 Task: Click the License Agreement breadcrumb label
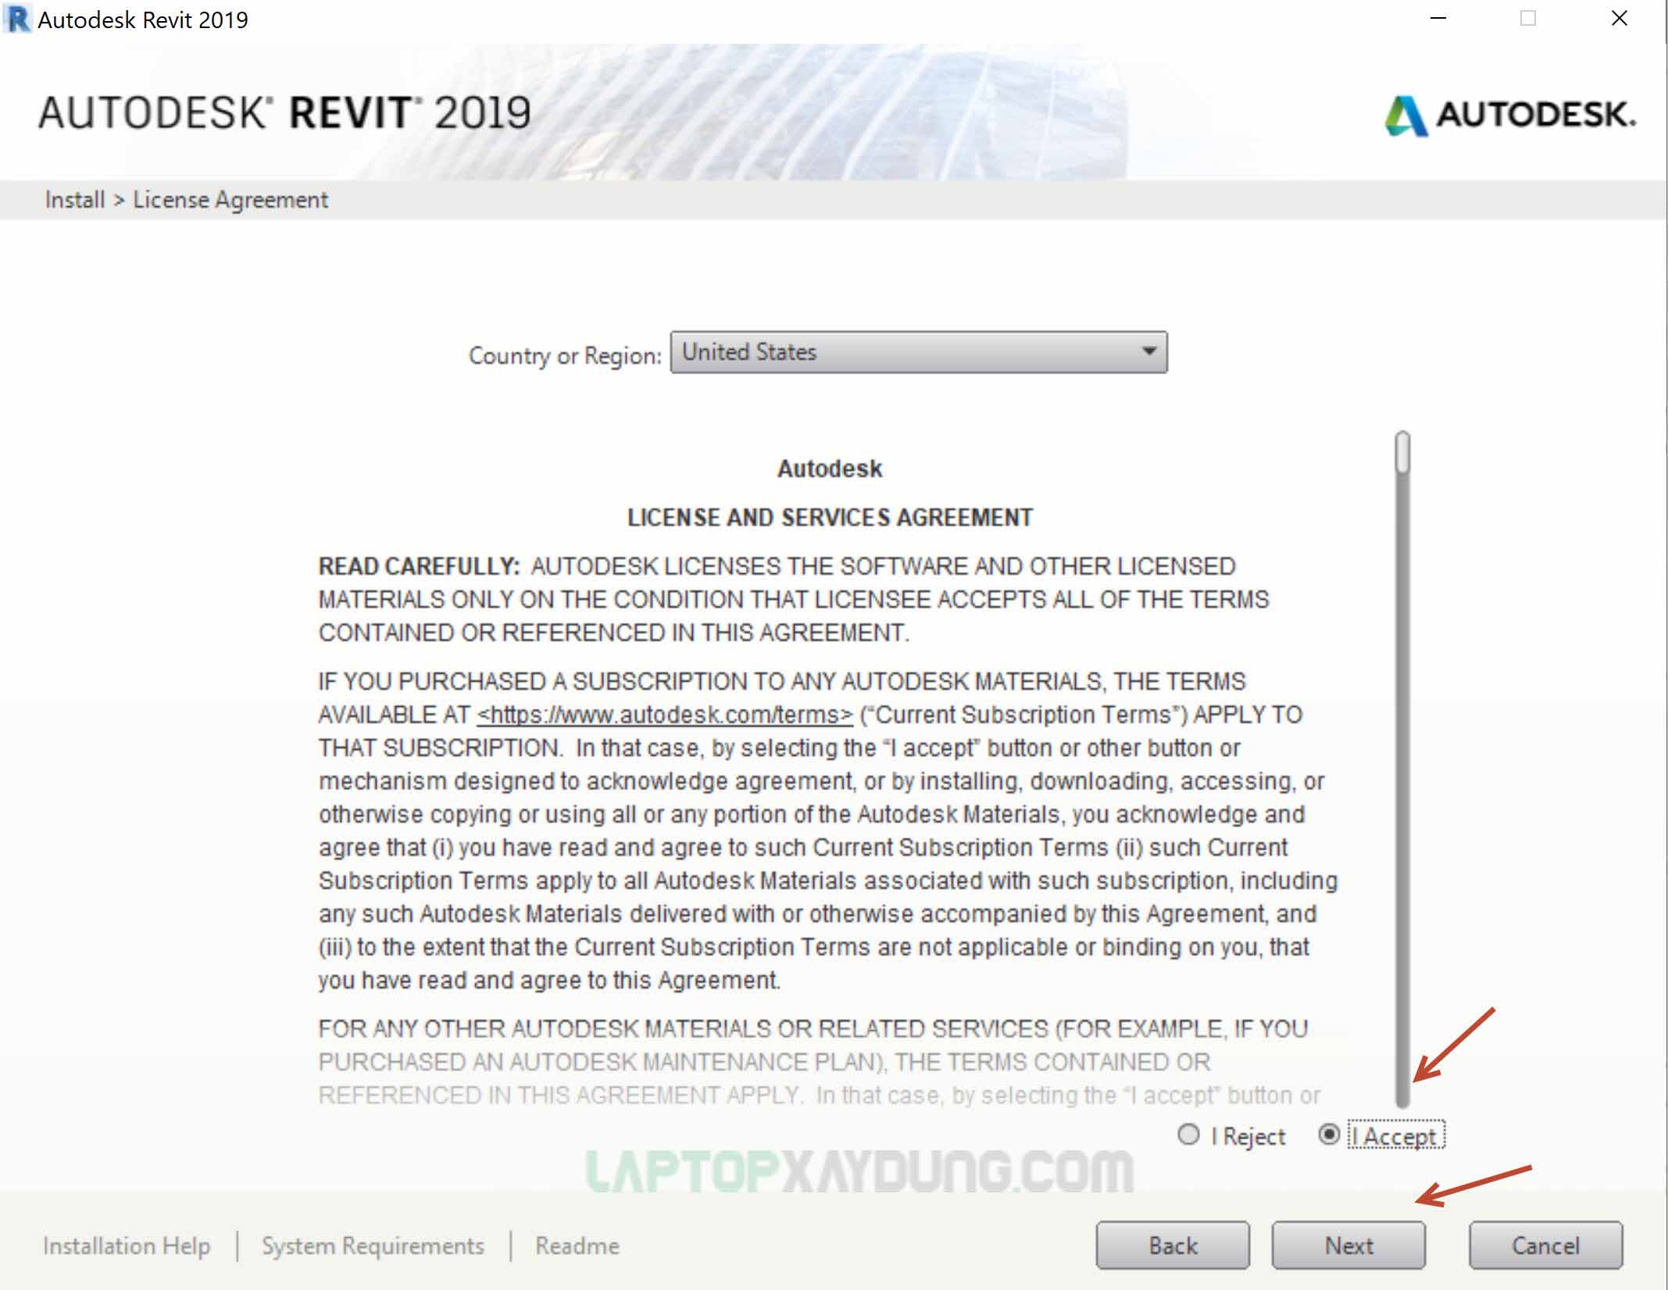[x=230, y=199]
